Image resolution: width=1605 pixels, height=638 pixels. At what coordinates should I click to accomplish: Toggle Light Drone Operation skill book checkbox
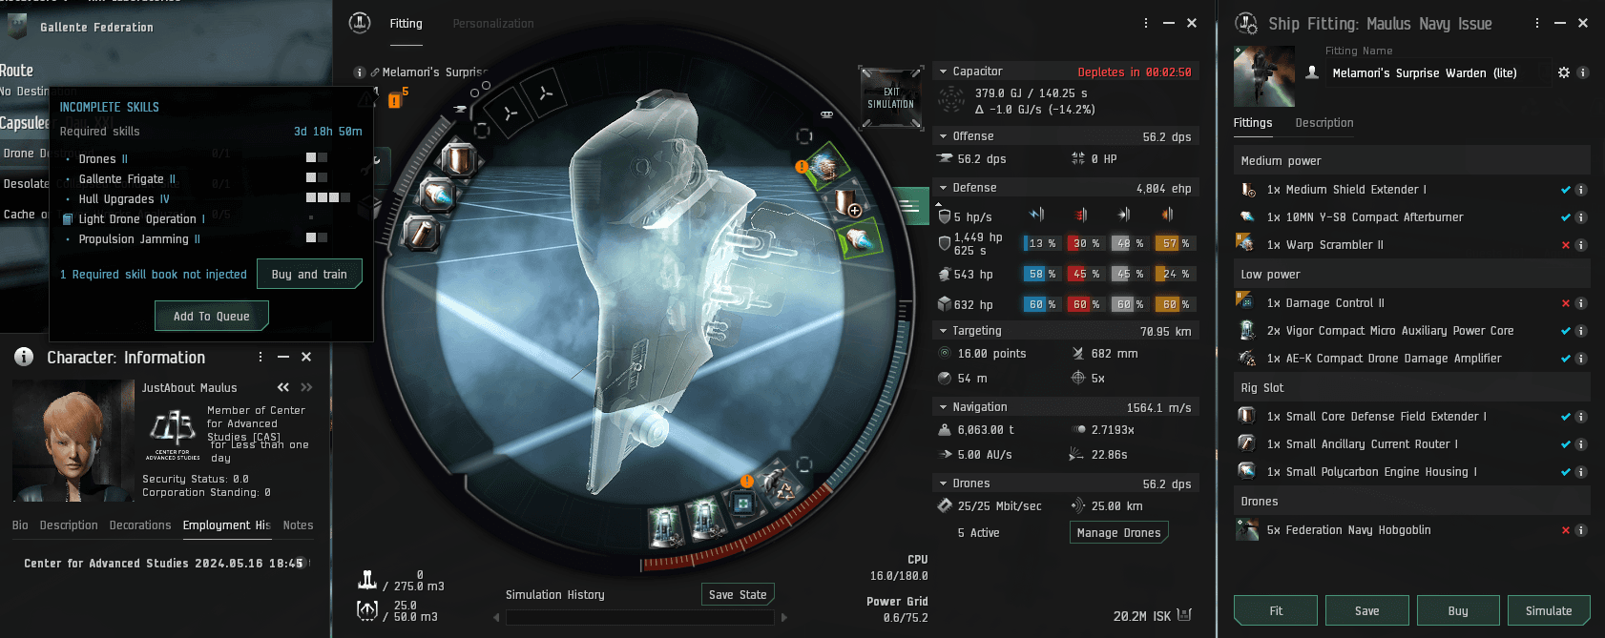point(67,219)
